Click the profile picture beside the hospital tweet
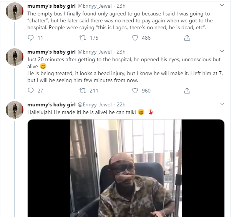This screenshot has height=217, width=234. click(15, 57)
